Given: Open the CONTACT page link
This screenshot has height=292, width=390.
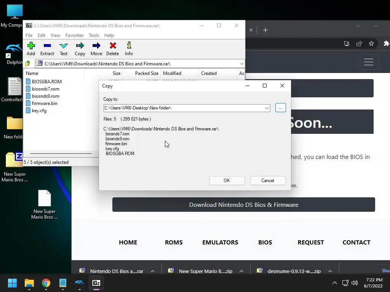Looking at the screenshot, I should click(x=356, y=242).
